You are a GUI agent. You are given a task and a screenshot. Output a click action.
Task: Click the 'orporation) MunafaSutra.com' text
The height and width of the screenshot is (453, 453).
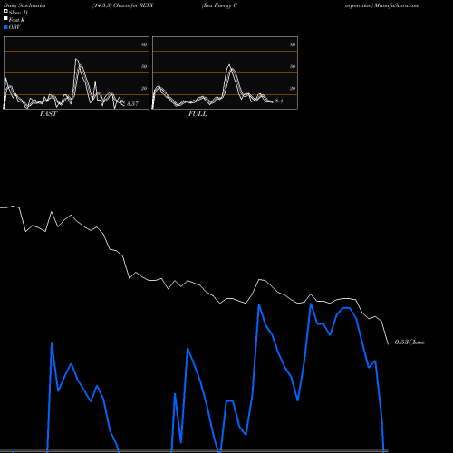click(382, 5)
